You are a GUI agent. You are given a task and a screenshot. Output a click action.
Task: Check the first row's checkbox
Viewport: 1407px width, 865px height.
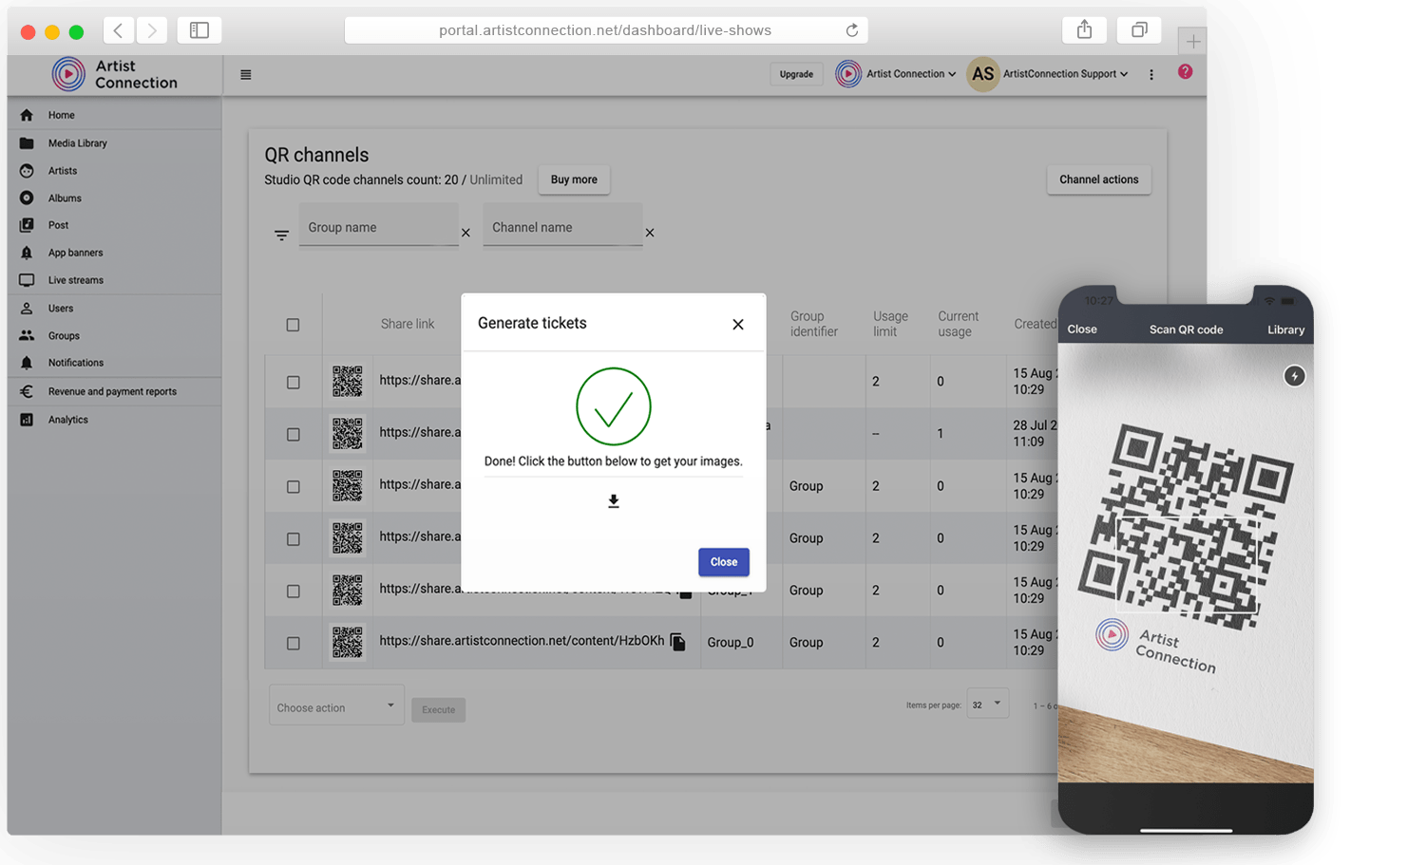tap(293, 382)
